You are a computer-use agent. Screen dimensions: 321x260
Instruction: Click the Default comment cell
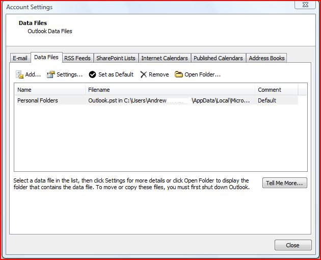[267, 100]
